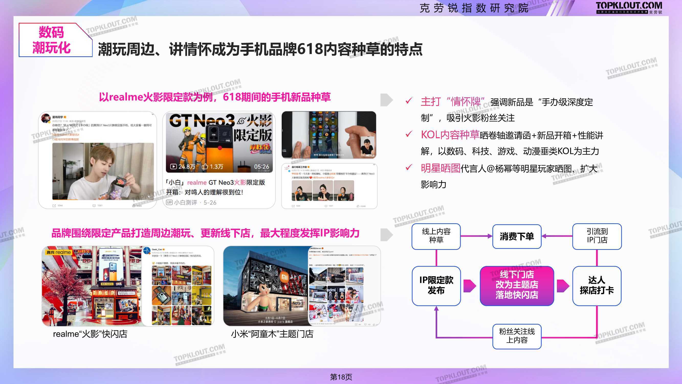Click the 粉丝关注线上内容 flowchart box
This screenshot has width=682, height=384.
pos(516,336)
